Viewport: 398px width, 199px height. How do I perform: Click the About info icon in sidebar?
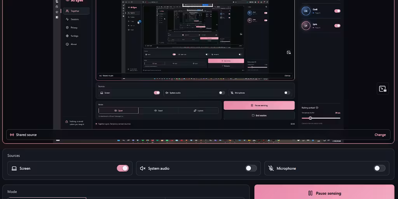click(x=67, y=44)
